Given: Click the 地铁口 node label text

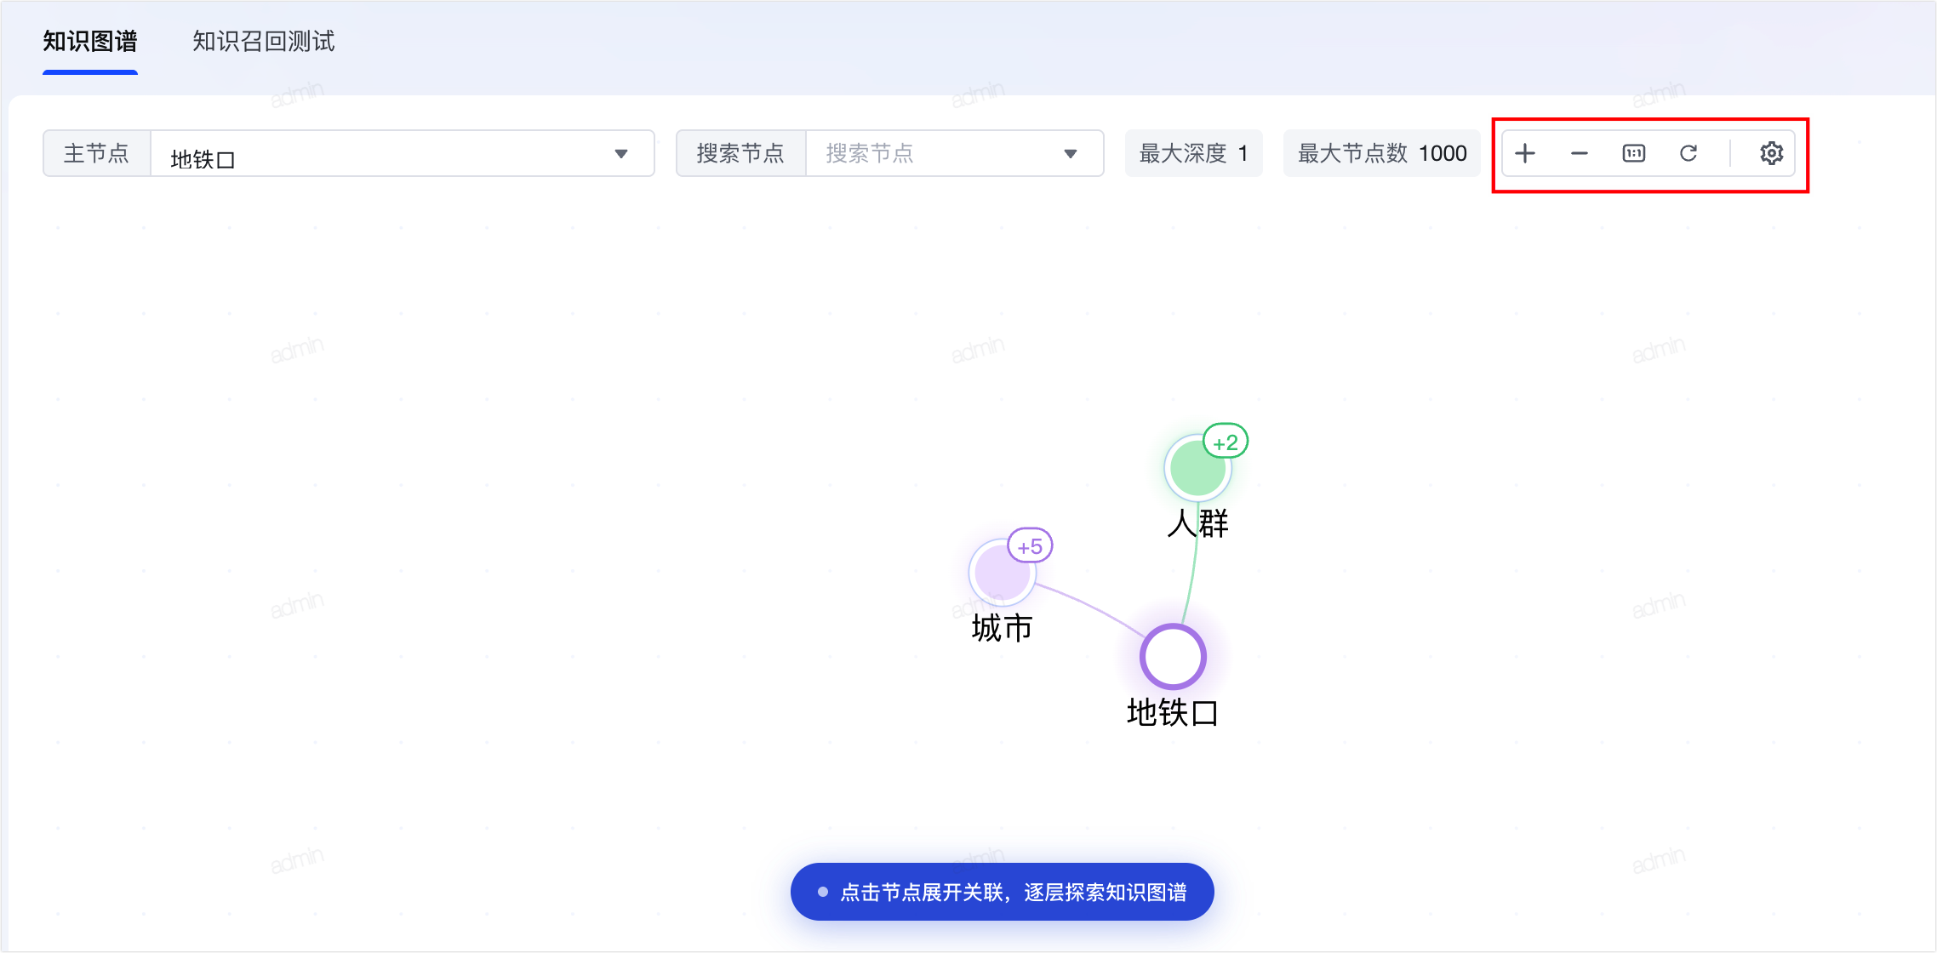Looking at the screenshot, I should click(x=1173, y=712).
